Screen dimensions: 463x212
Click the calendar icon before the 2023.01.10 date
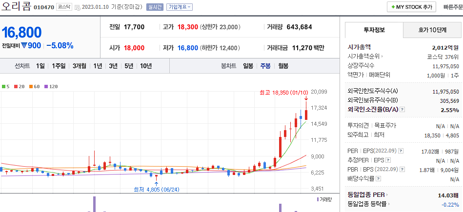point(78,7)
